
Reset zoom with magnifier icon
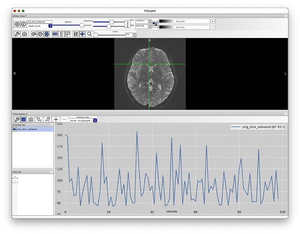[x=89, y=34]
